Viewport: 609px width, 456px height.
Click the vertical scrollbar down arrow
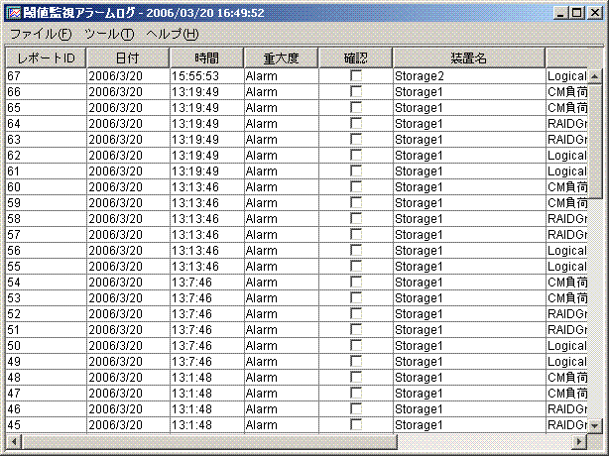point(595,425)
